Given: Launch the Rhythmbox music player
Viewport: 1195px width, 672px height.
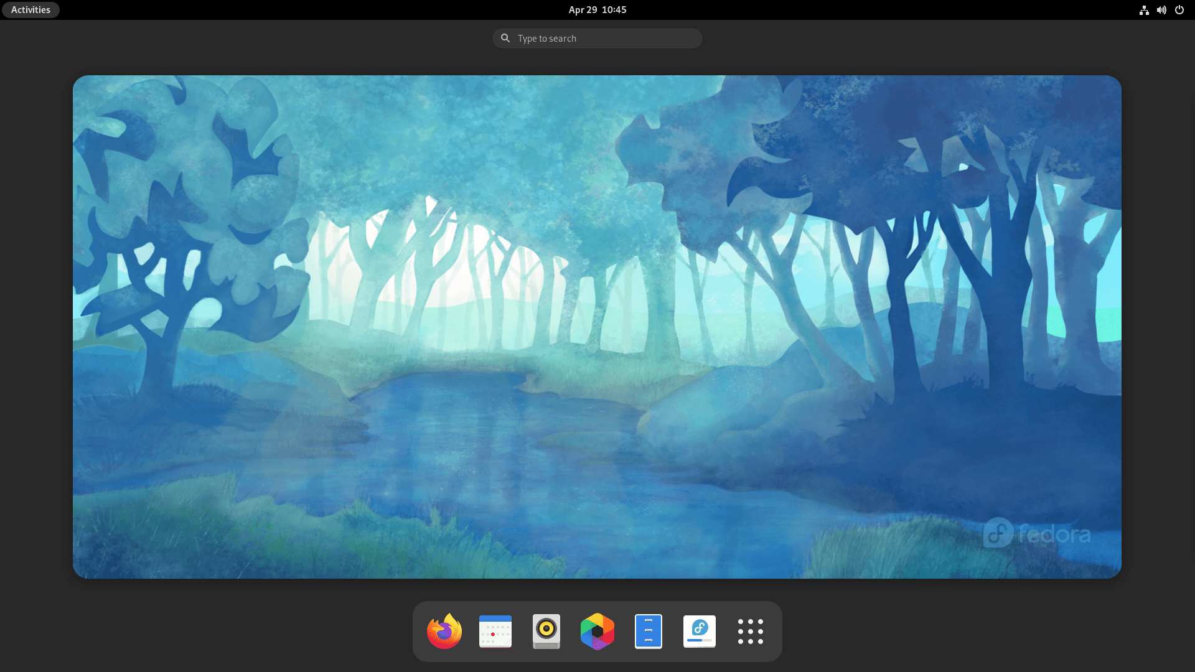Looking at the screenshot, I should pos(546,631).
